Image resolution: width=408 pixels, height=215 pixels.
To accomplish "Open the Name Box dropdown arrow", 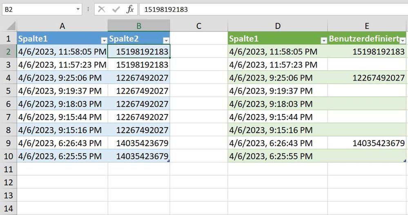I will 78,9.
